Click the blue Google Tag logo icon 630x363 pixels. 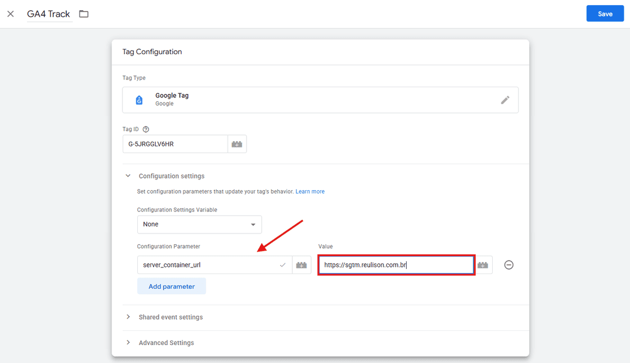139,100
